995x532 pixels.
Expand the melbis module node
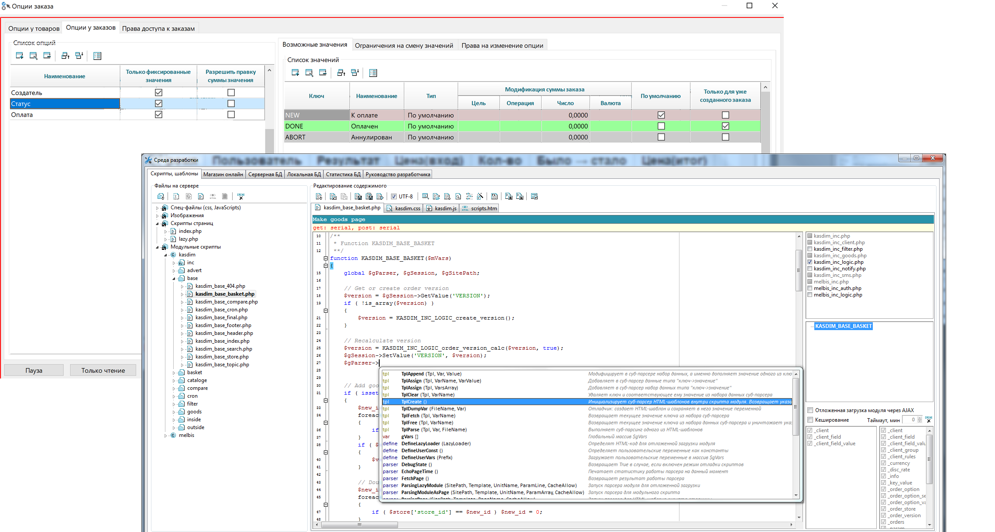pos(165,436)
